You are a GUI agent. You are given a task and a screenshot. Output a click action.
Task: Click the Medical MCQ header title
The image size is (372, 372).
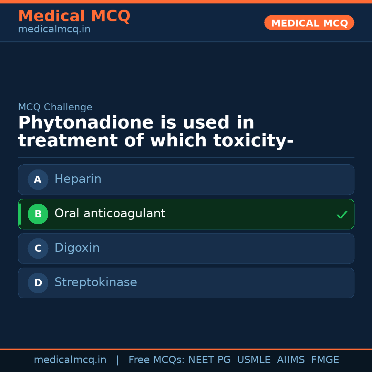[74, 16]
